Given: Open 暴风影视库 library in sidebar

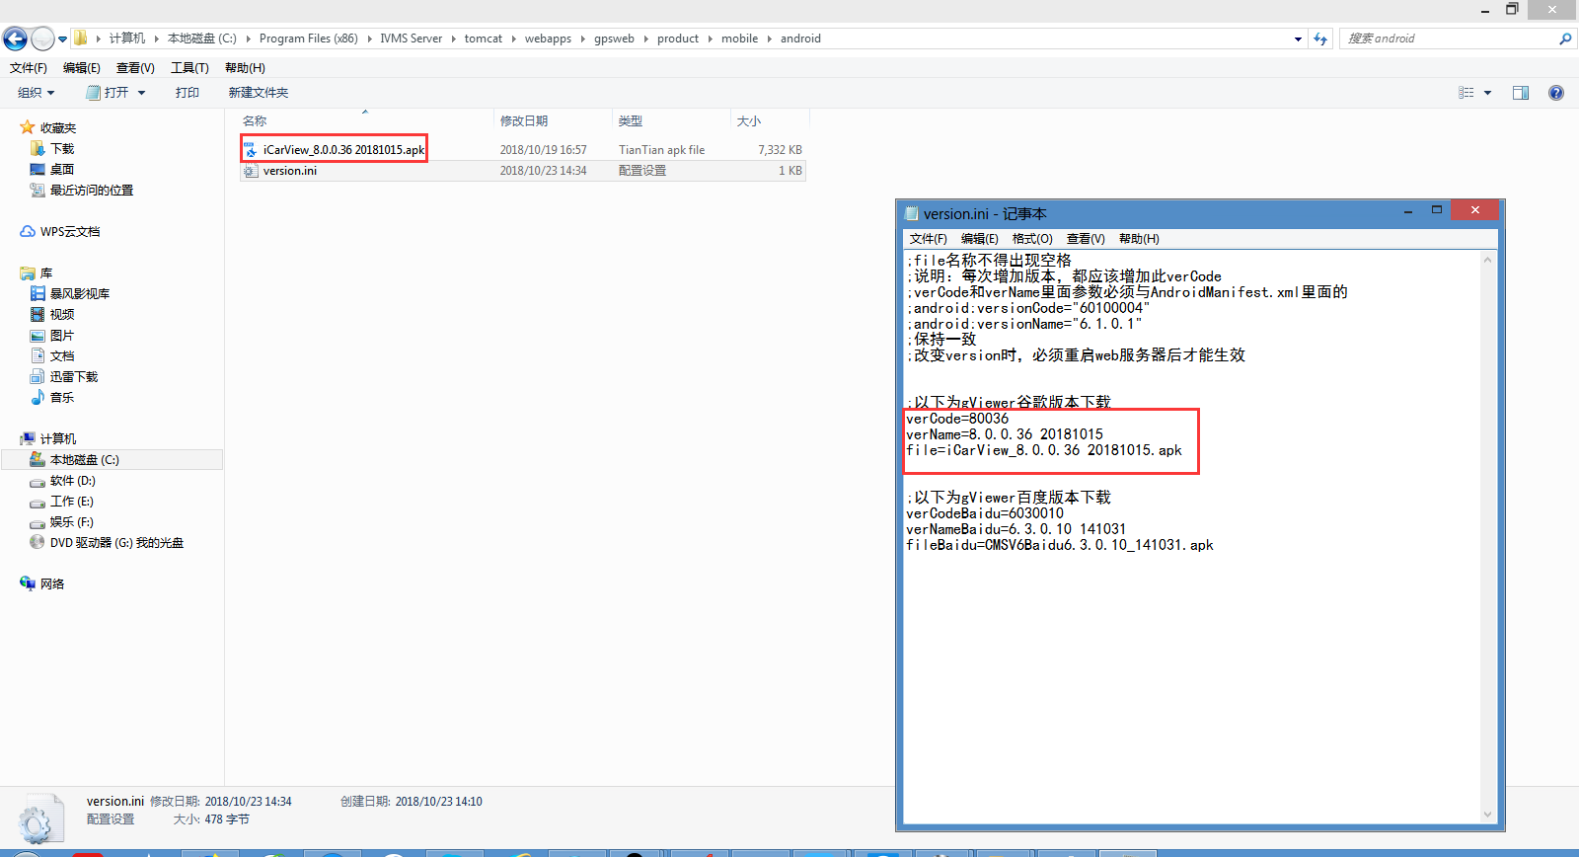Looking at the screenshot, I should point(70,294).
